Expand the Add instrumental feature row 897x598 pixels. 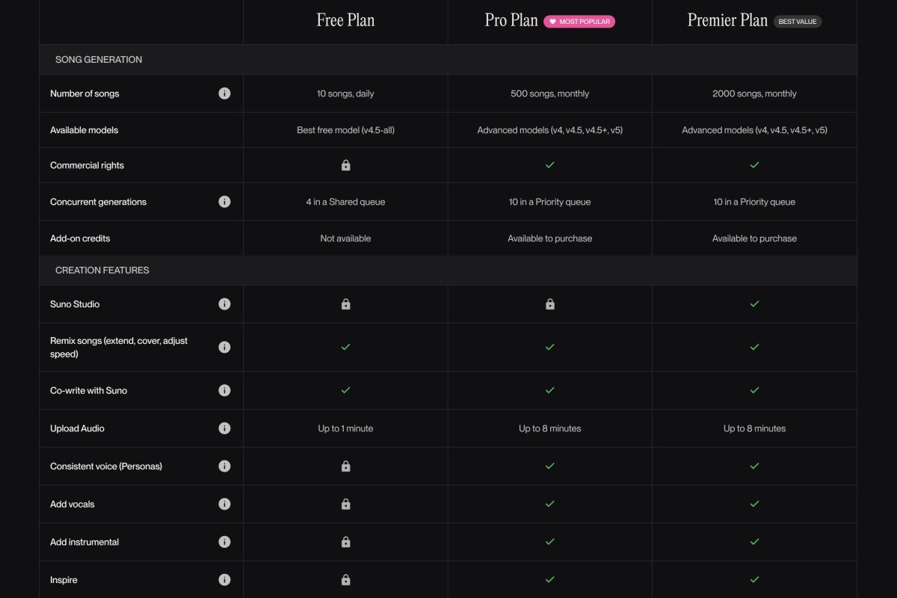[x=84, y=541]
